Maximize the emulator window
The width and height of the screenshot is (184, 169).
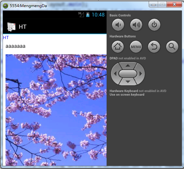point(162,5)
